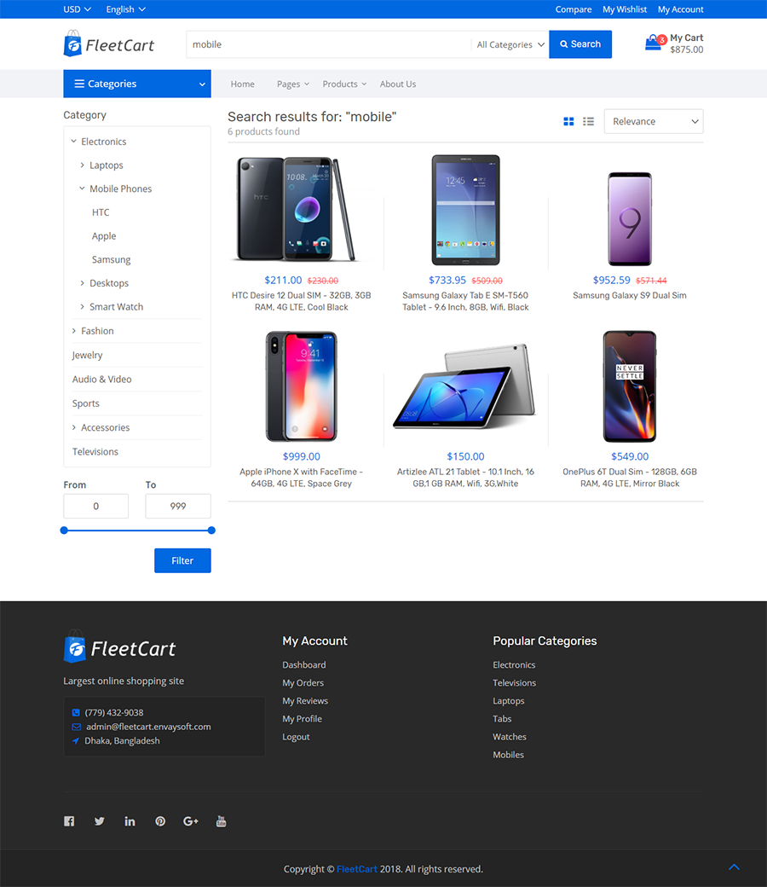
Task: Expand the Fashion category
Action: click(73, 331)
